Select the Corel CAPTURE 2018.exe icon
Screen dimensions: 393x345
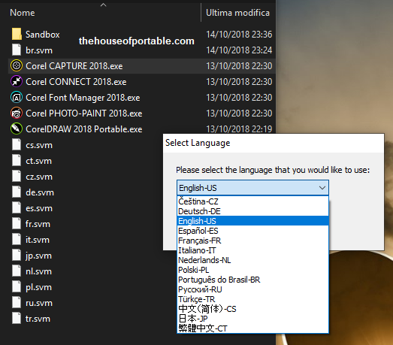point(17,66)
